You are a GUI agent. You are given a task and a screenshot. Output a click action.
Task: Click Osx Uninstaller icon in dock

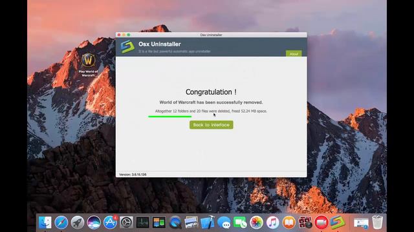pyautogui.click(x=338, y=222)
